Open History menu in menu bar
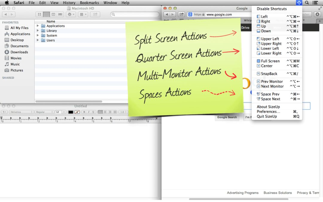Screen dimensions: 323x202 point(69,3)
